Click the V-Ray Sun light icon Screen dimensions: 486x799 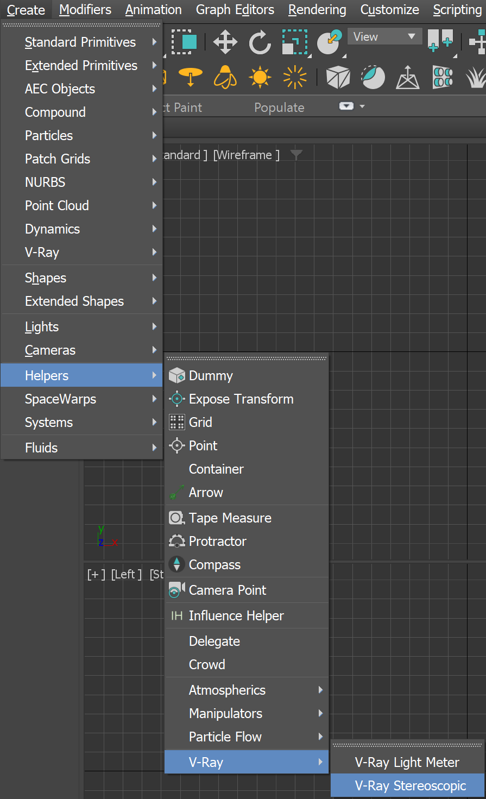tap(260, 77)
